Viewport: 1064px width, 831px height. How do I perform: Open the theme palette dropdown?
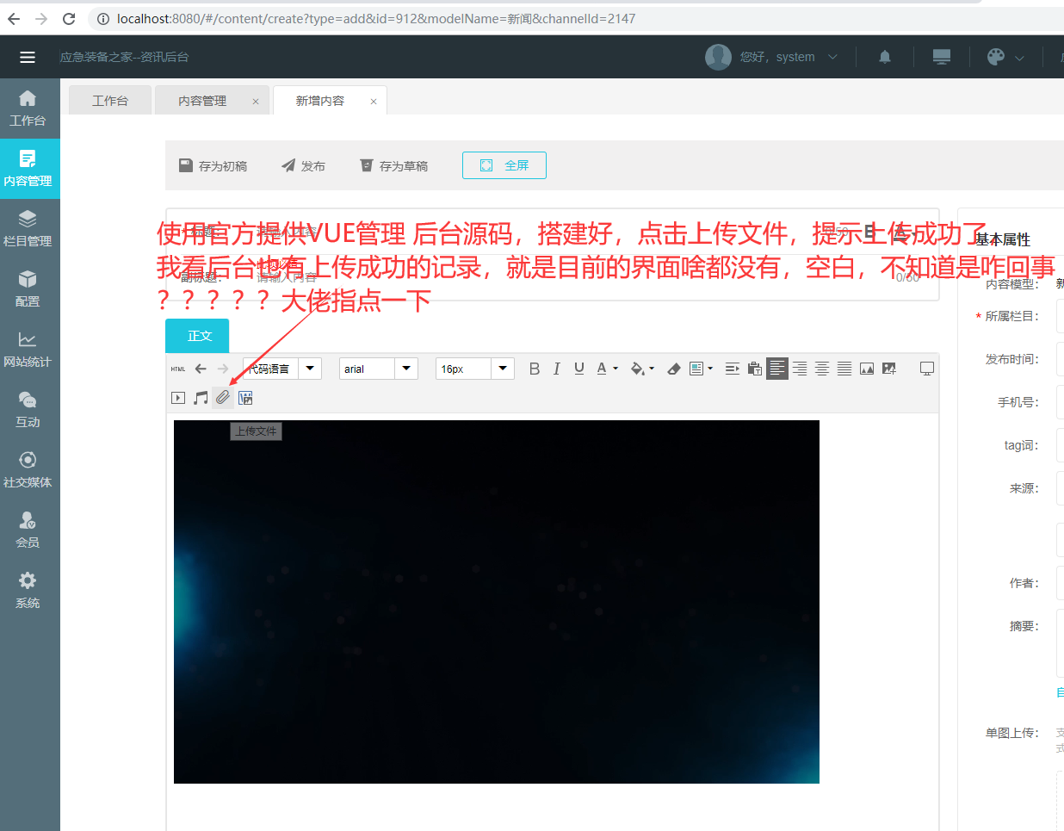[1005, 57]
